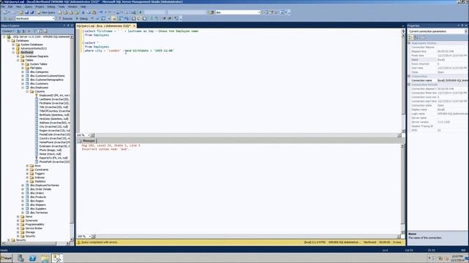Click the Start debugging play icon in top toolbar
The image size is (469, 263).
[140, 12]
